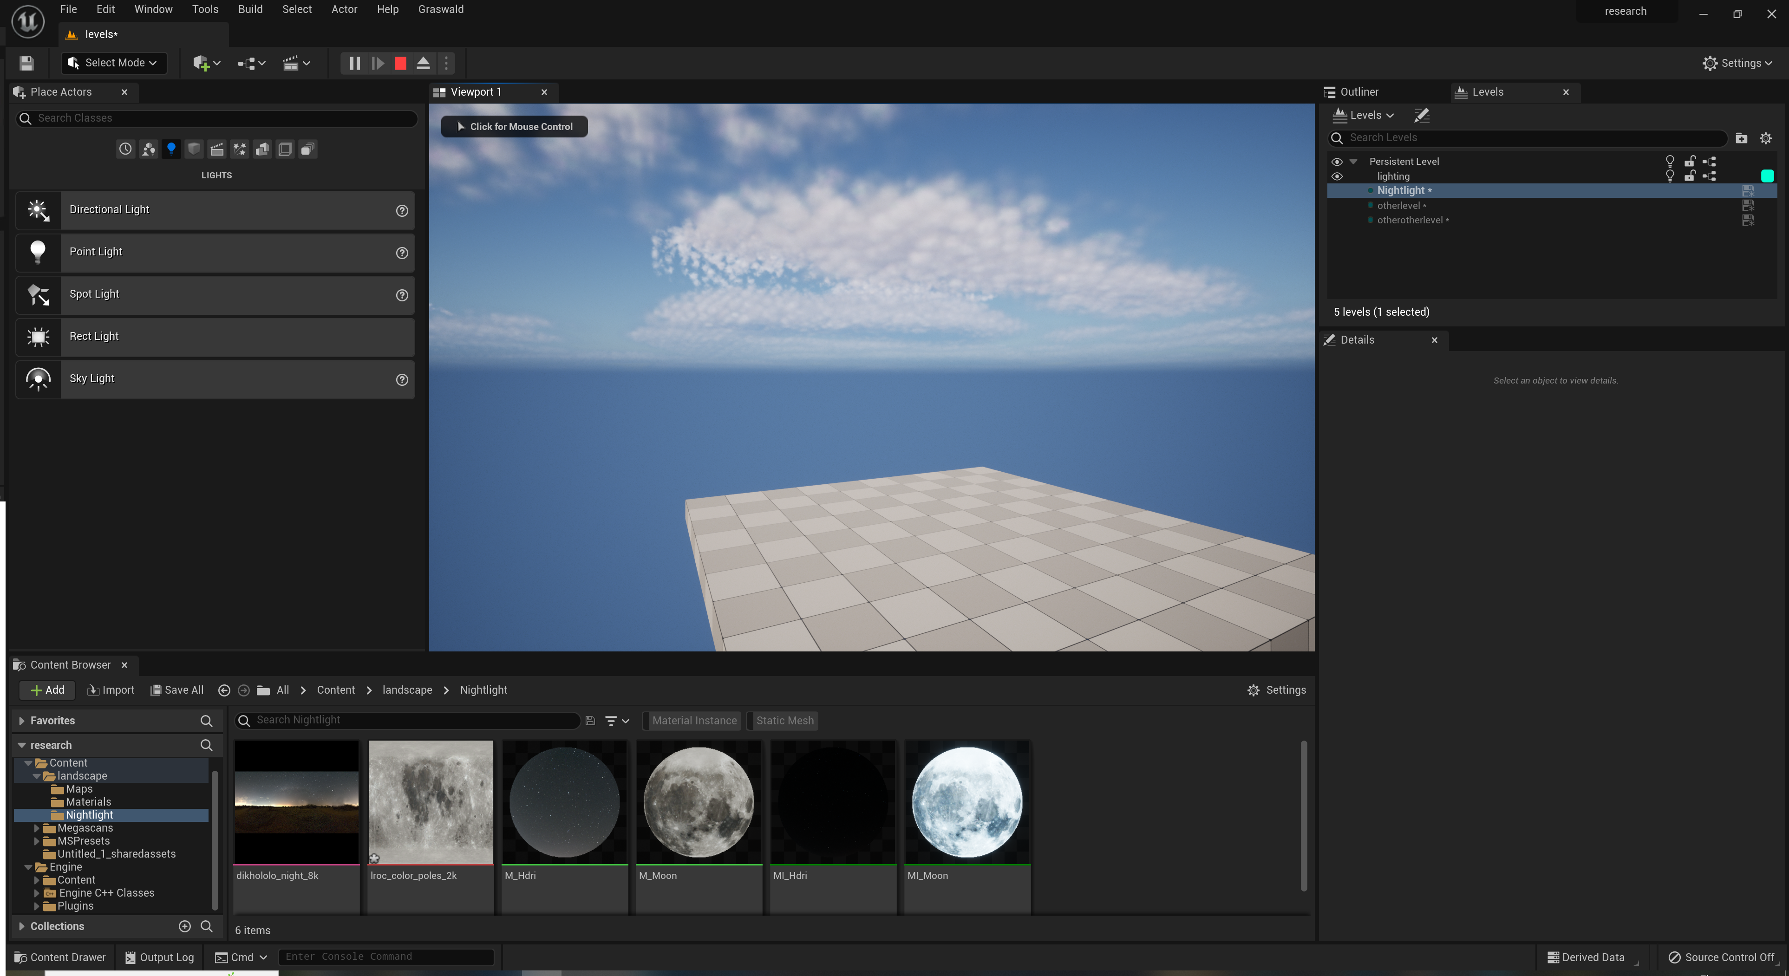
Task: Click the Eject from player button
Action: [423, 63]
